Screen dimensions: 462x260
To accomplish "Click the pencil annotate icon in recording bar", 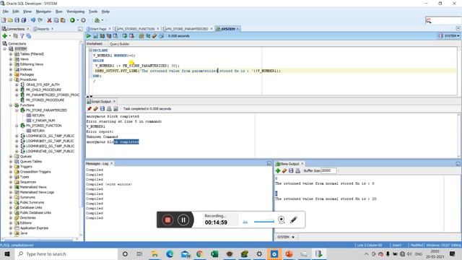I will (294, 220).
